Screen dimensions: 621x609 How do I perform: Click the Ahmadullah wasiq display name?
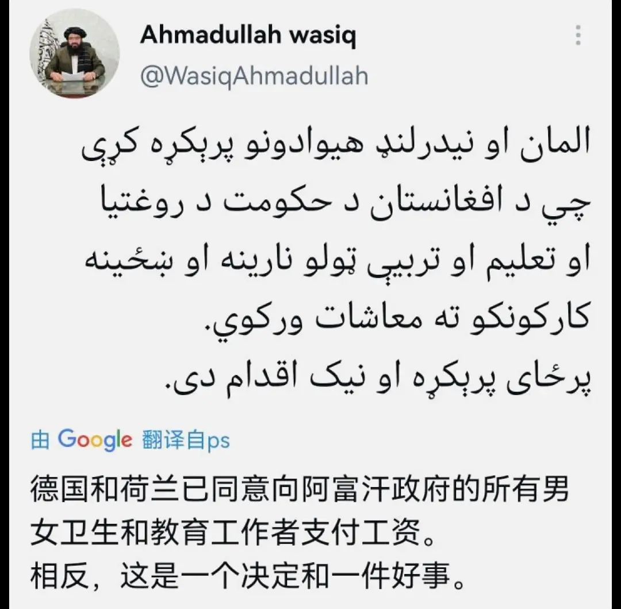248,36
